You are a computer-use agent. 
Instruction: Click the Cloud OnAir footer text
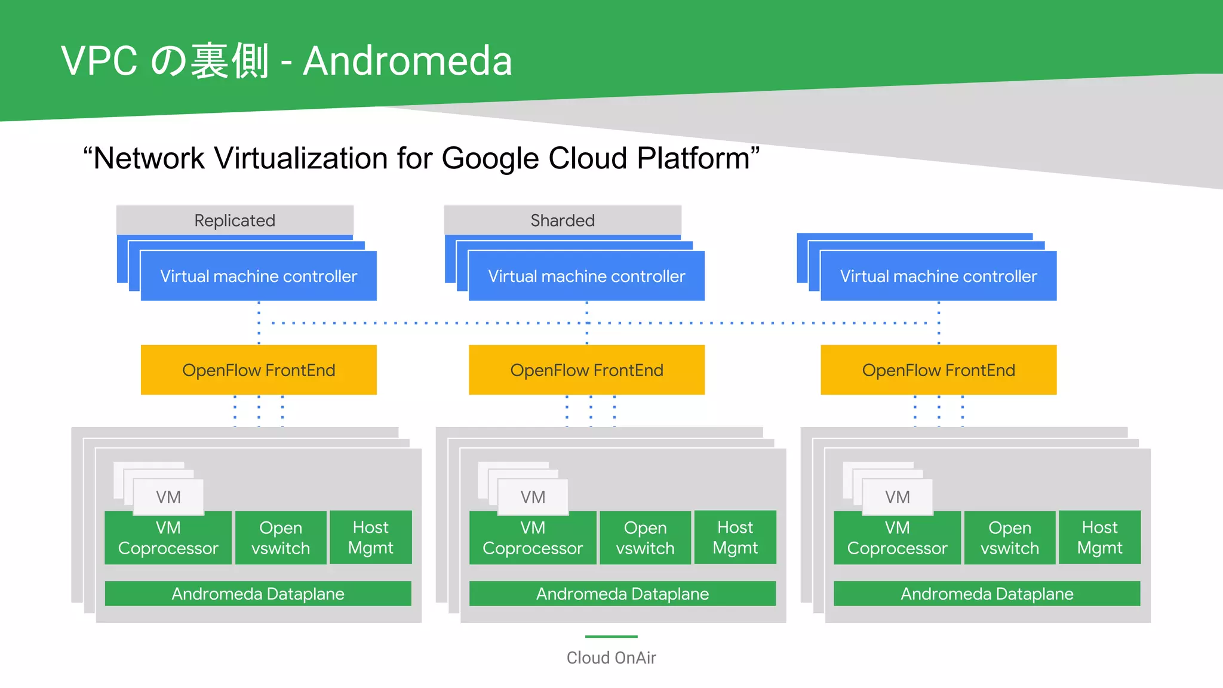coord(611,658)
